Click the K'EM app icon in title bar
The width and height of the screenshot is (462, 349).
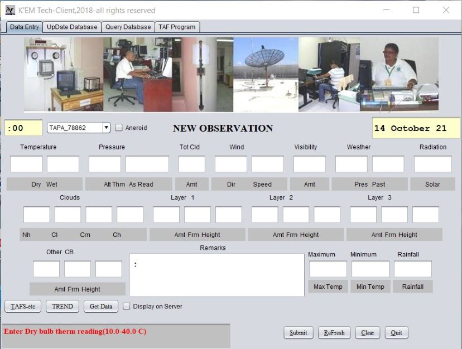(x=10, y=10)
